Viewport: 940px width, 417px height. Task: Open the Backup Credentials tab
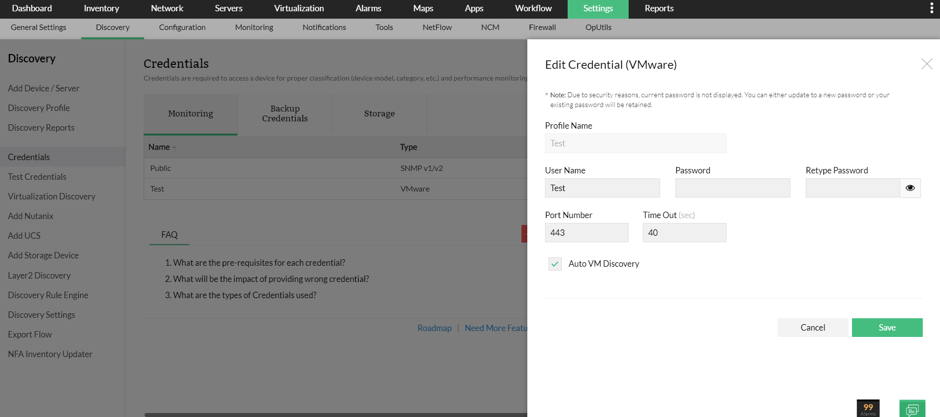285,113
